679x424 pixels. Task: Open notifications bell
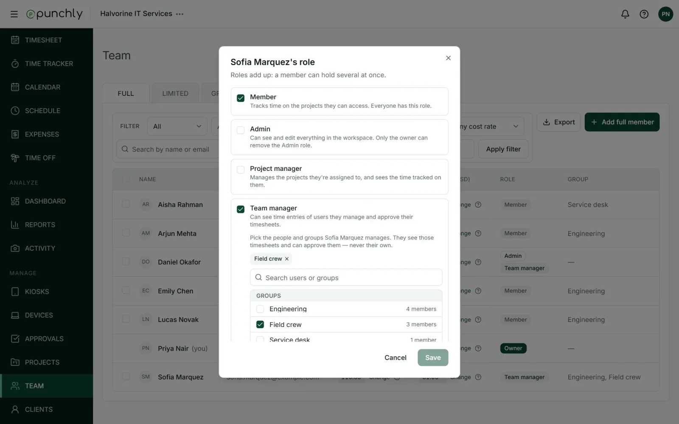click(625, 14)
